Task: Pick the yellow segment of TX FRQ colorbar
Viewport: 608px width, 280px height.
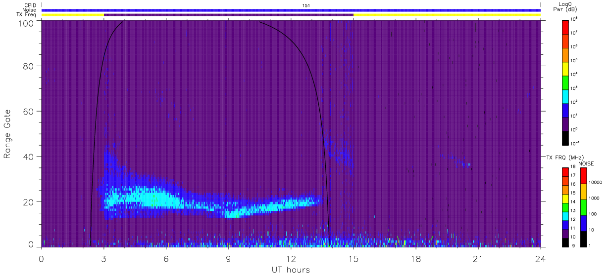Action: point(564,199)
